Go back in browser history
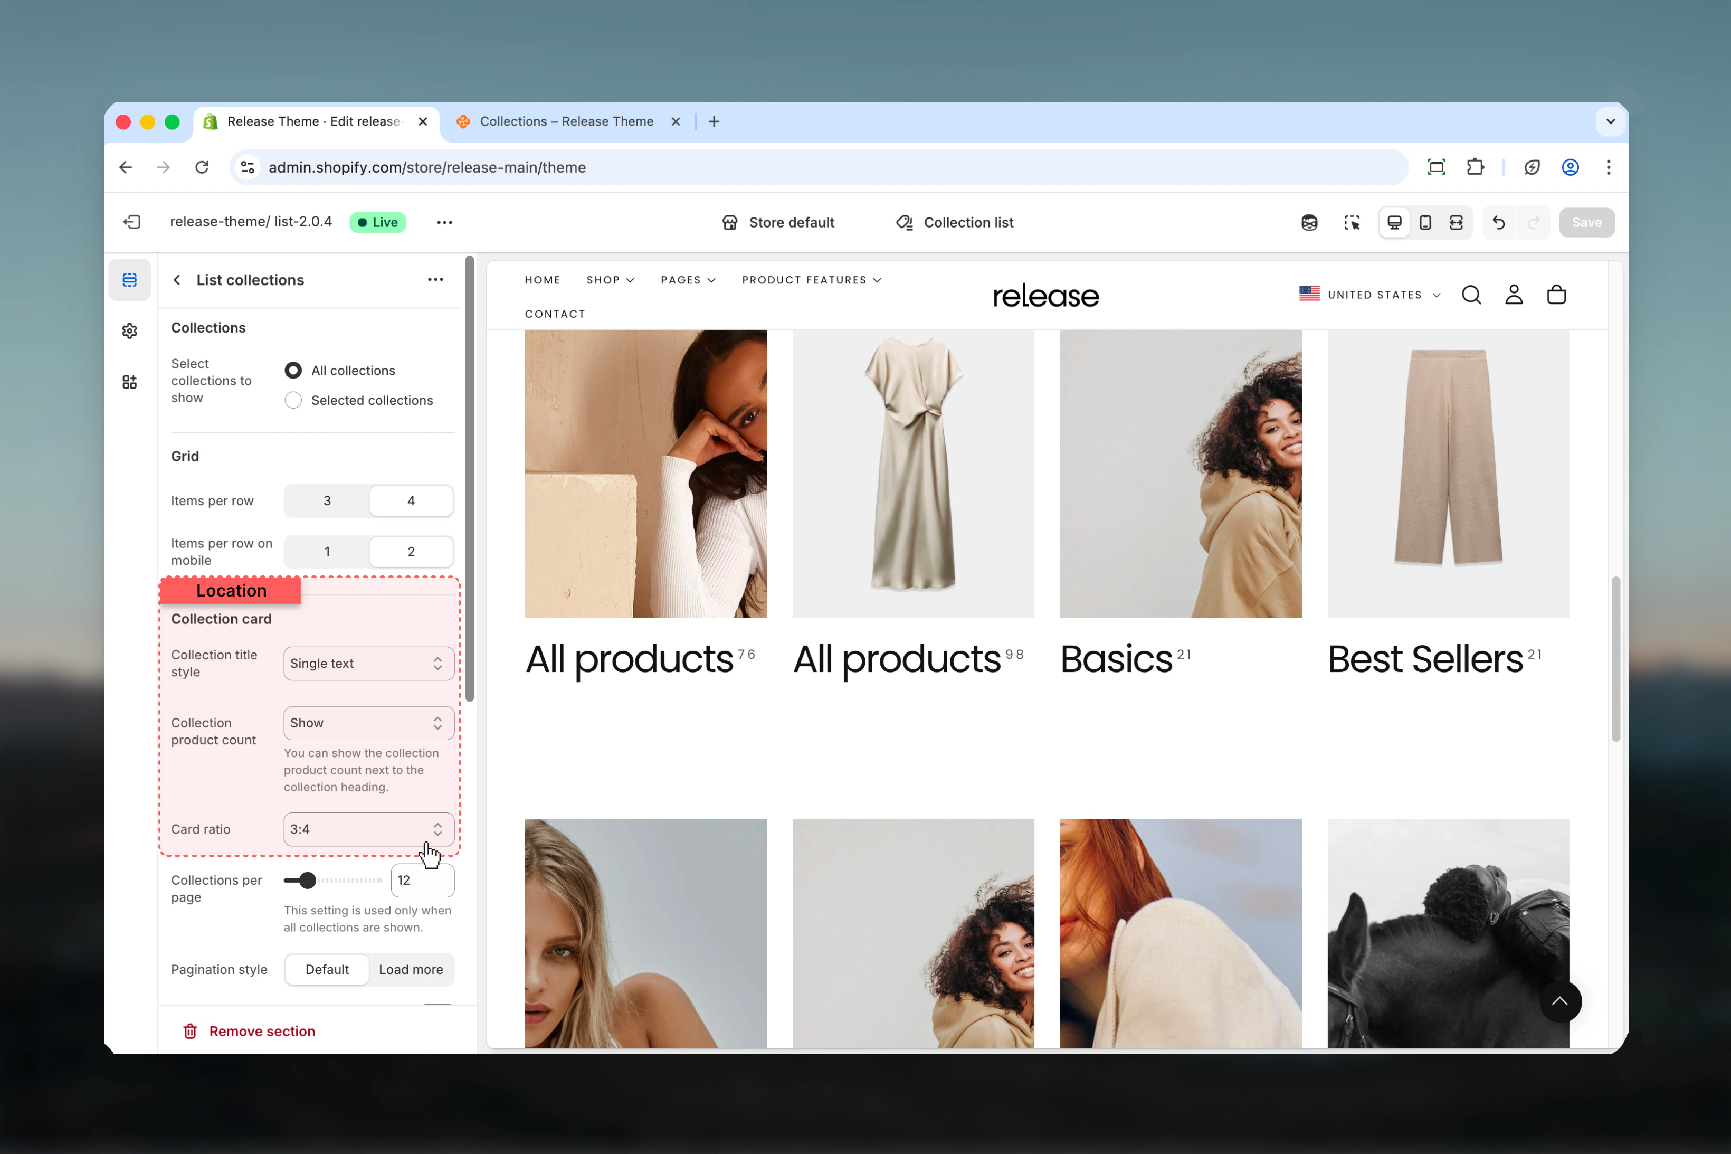 (126, 168)
